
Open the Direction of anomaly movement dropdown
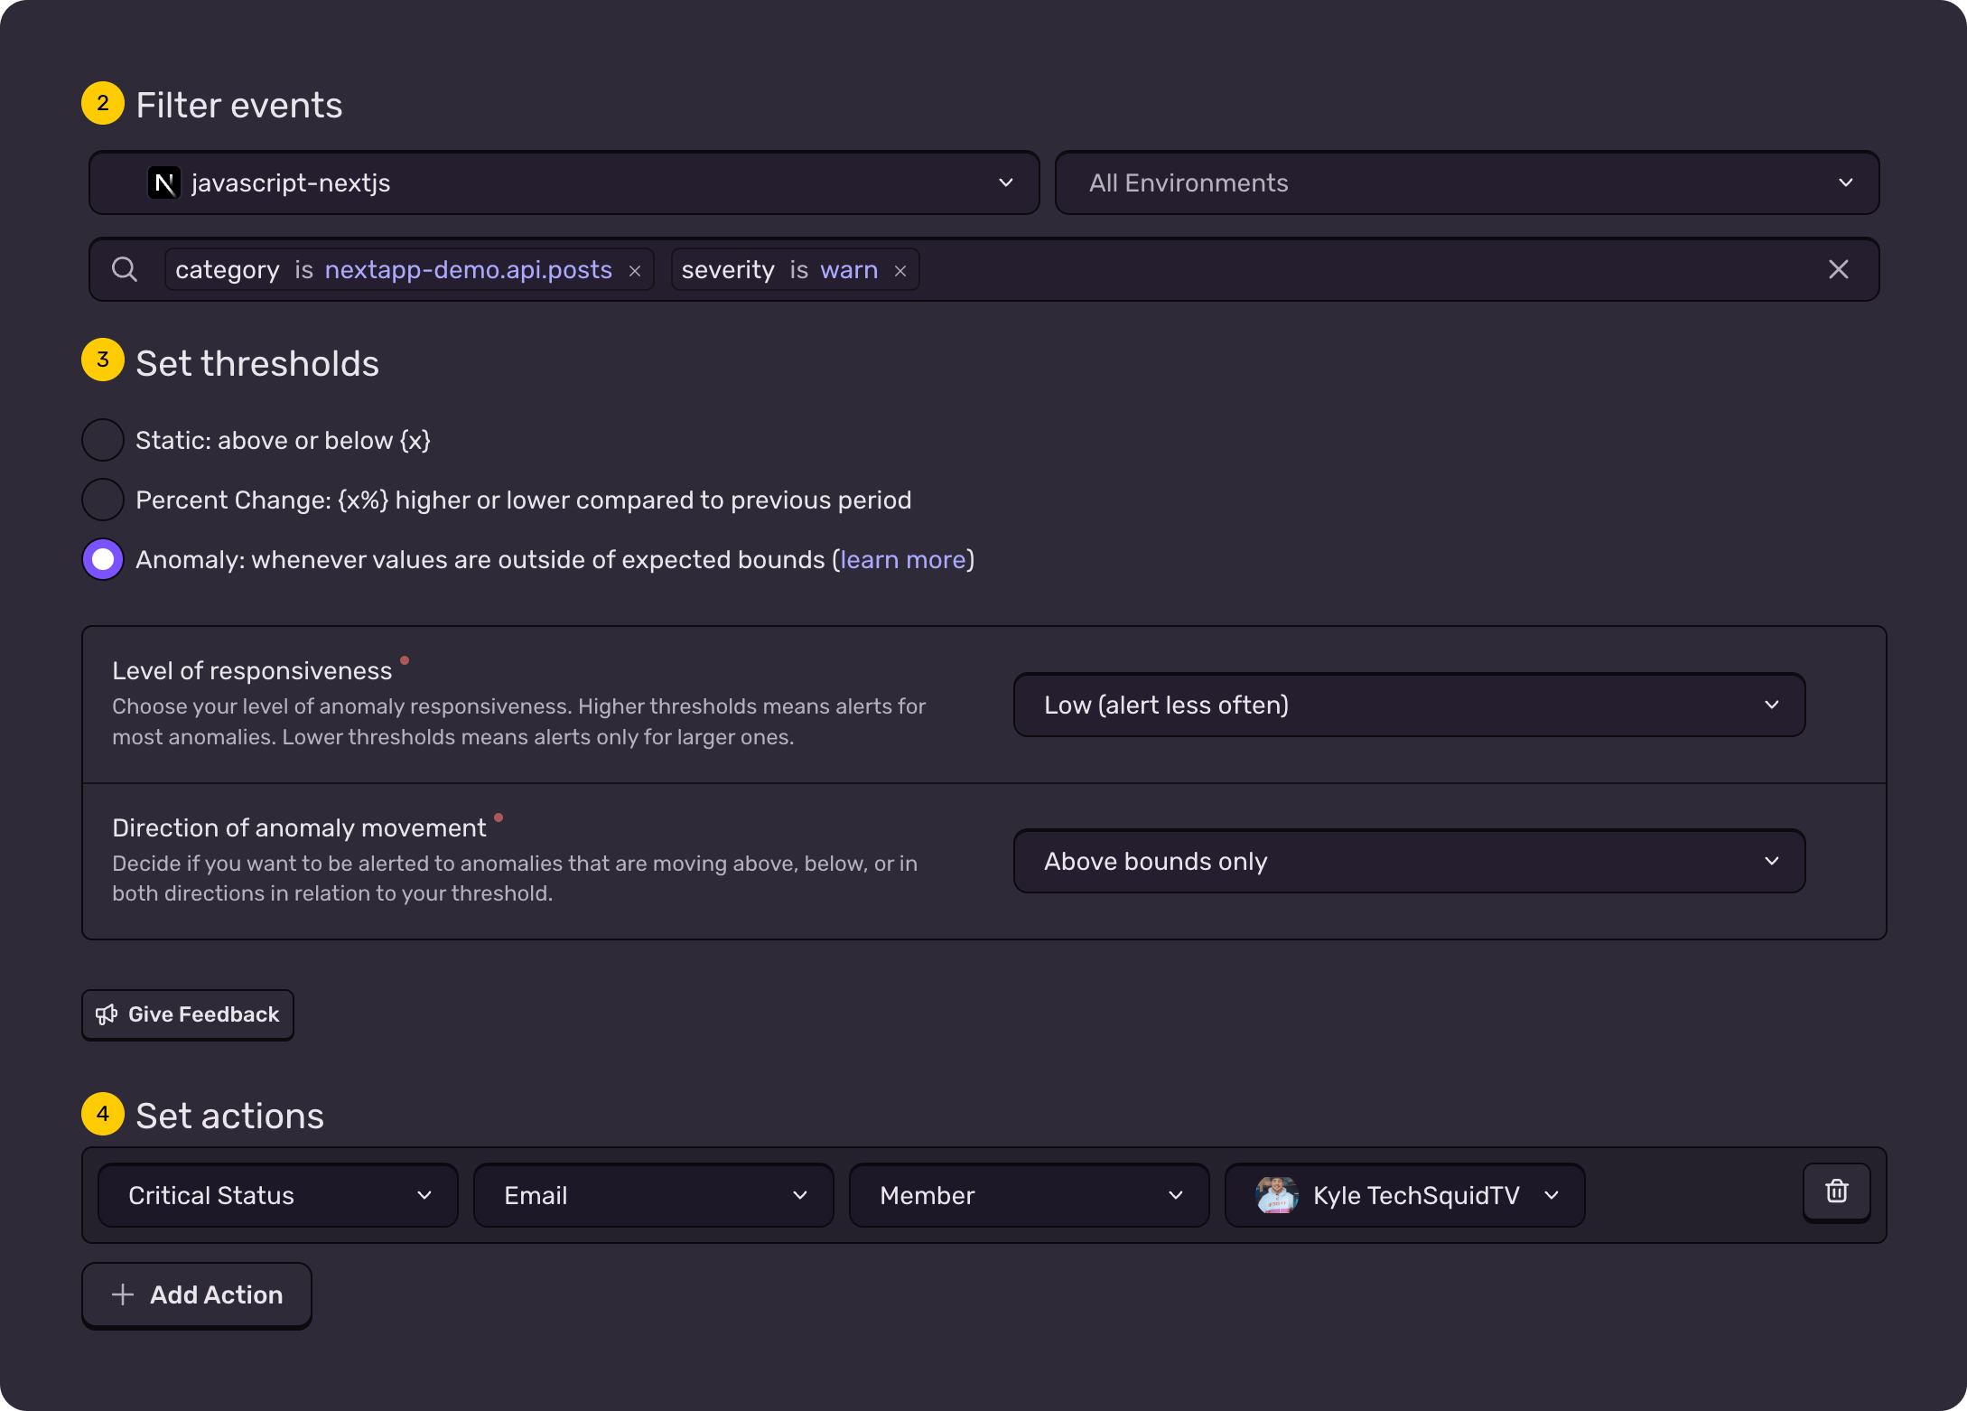pos(1409,861)
